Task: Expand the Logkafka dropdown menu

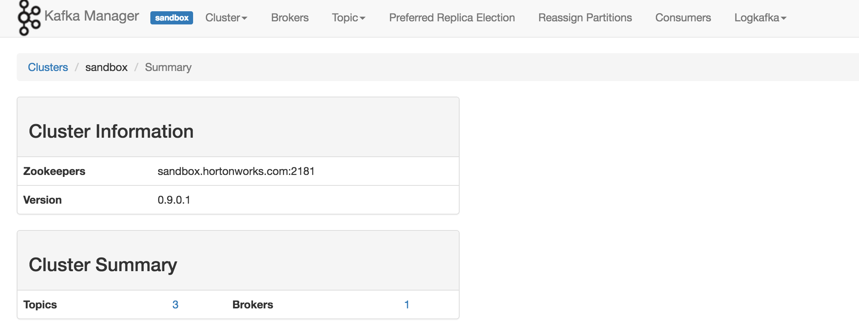Action: [760, 18]
